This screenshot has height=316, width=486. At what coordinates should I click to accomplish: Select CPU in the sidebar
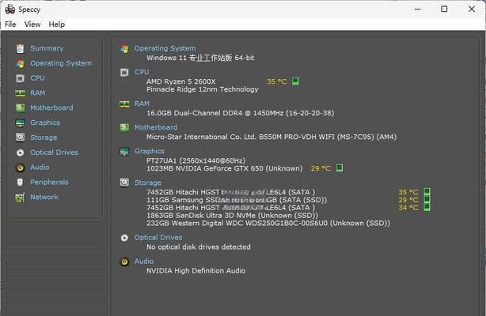click(x=37, y=78)
